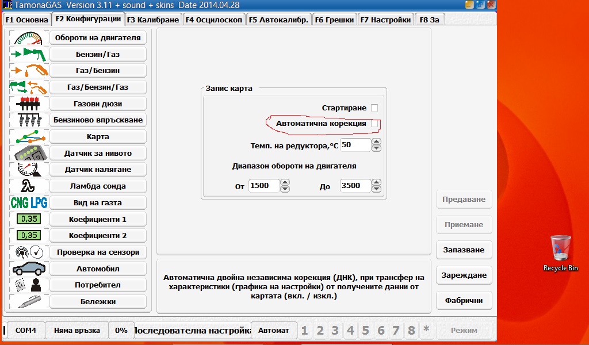Screen dimensions: 589x345
Task: Click the car silhouette icon
Action: click(x=28, y=269)
